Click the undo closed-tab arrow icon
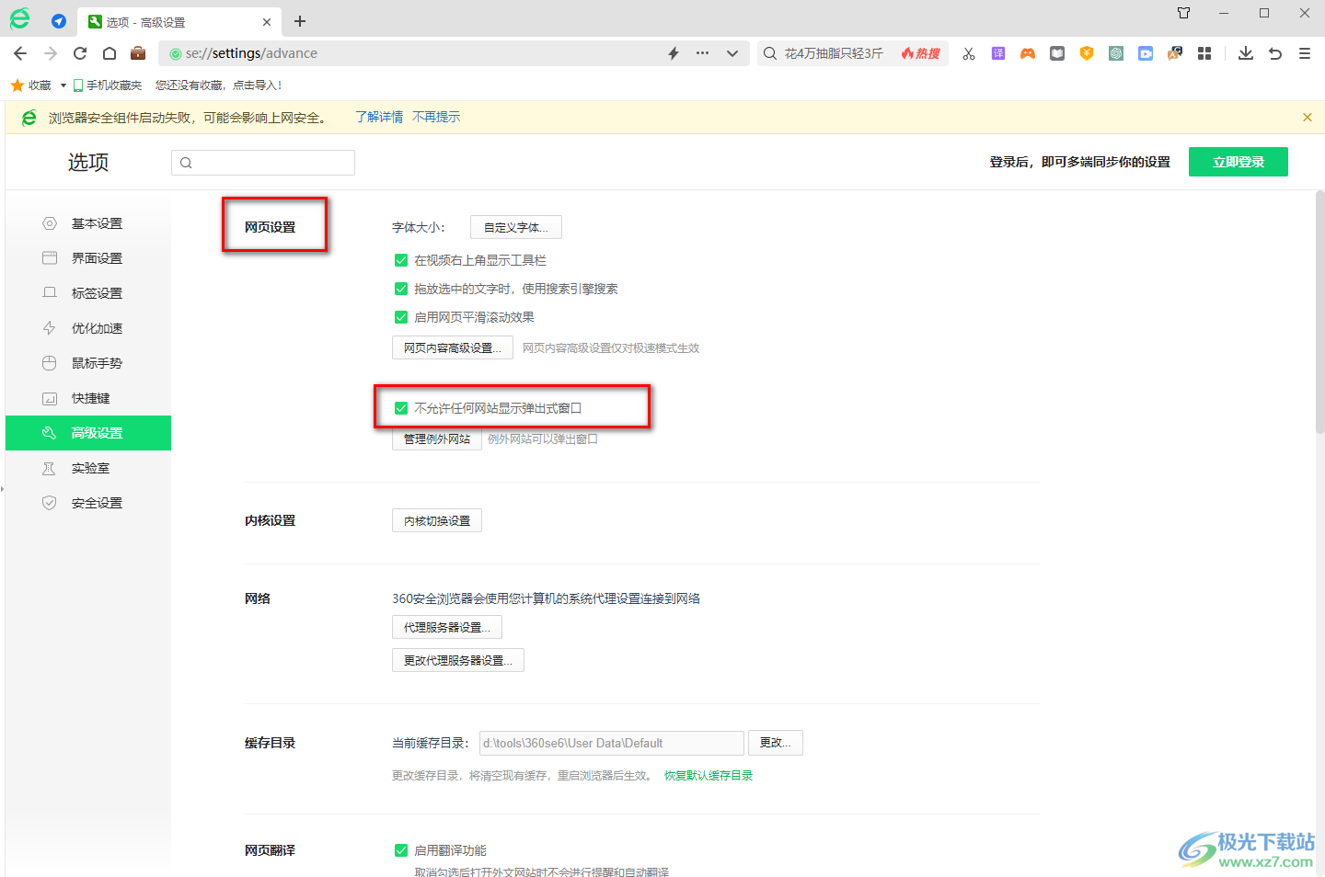Viewport: 1325px width, 877px height. tap(1275, 53)
